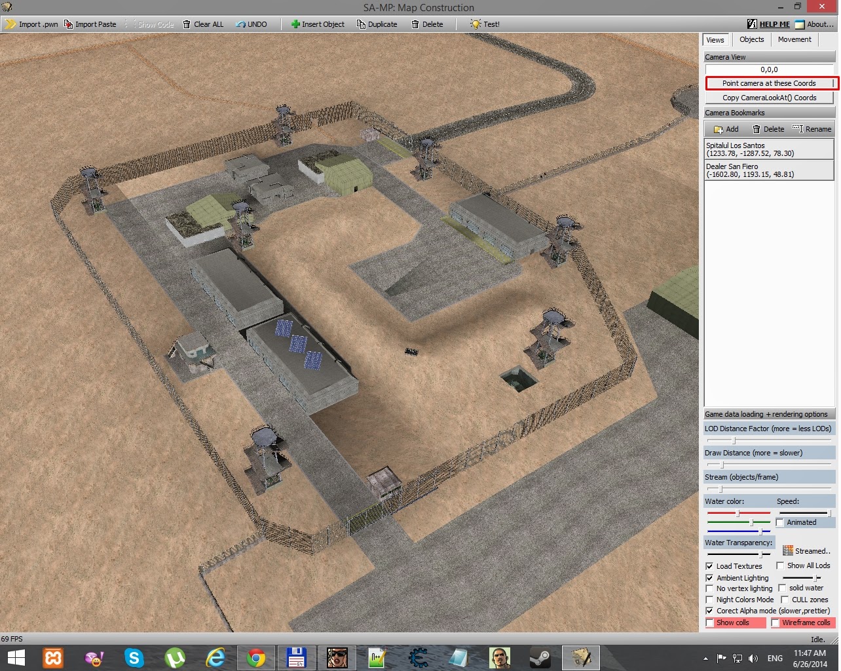Enable No vertex lighting checkbox
841x671 pixels.
[709, 588]
